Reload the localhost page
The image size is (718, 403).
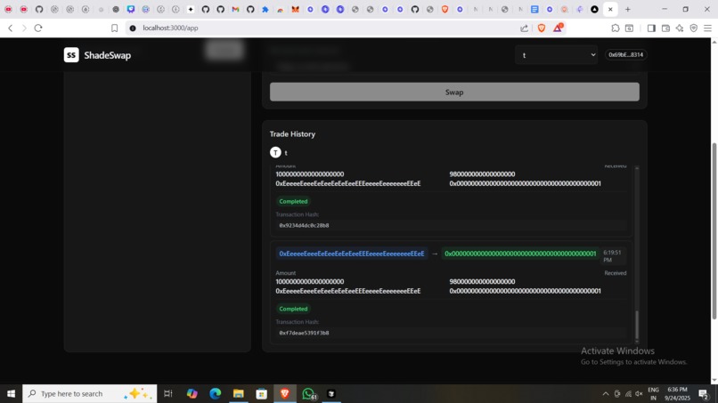coord(38,28)
